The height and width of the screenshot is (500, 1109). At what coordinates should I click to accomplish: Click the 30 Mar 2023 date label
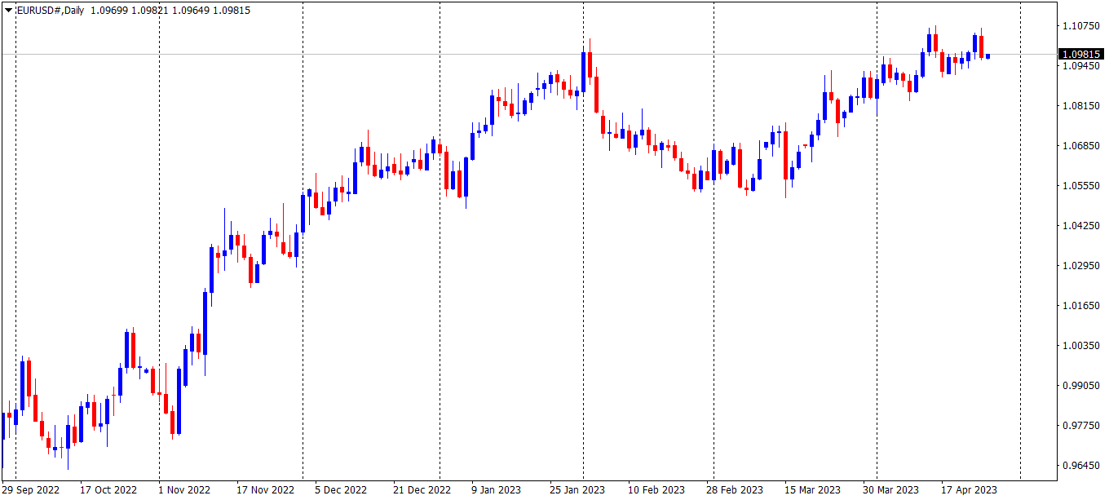[890, 490]
